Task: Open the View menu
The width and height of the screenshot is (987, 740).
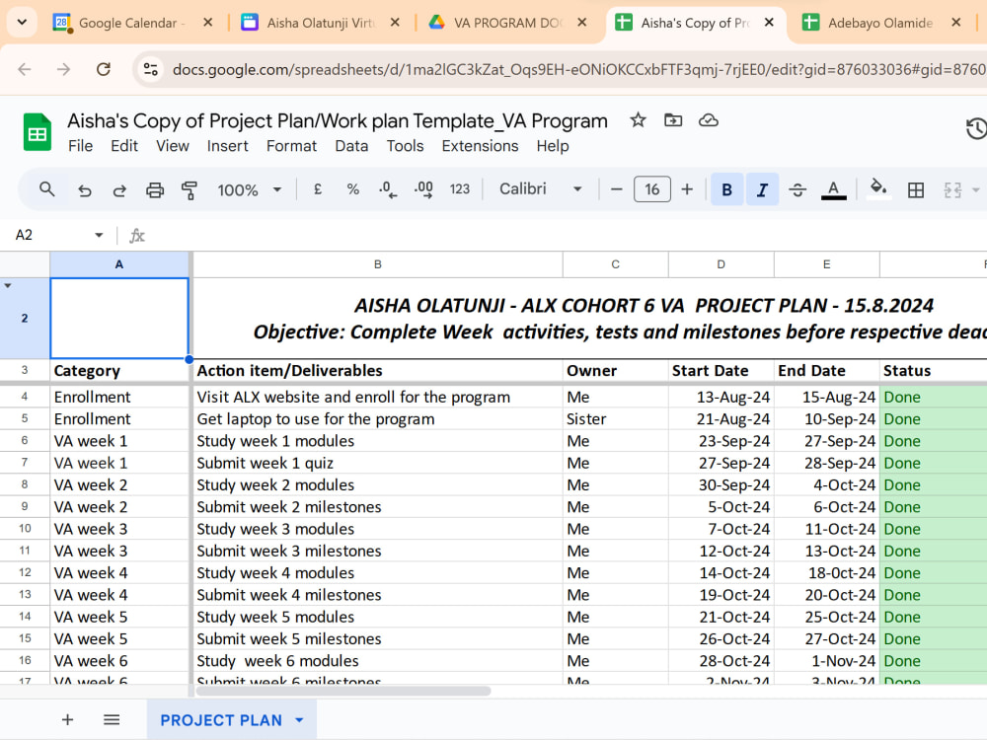Action: click(173, 146)
